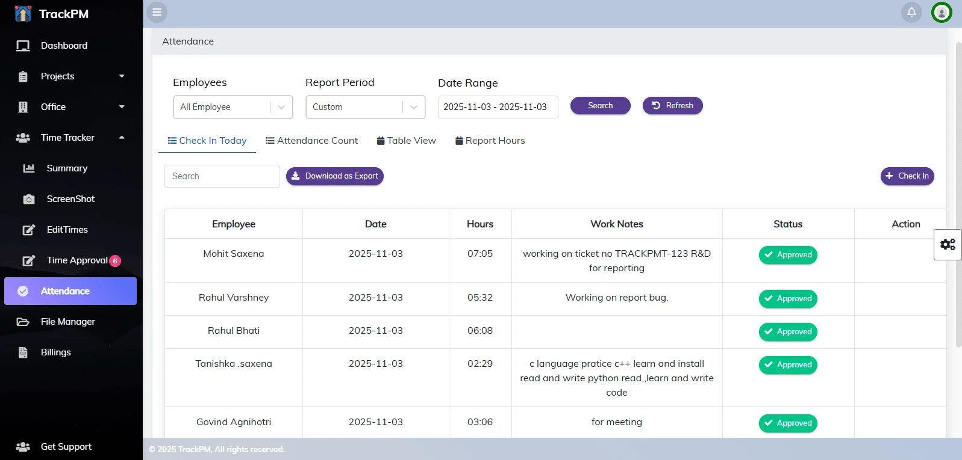
Task: Click the EditTimes pencil icon
Action: 29,230
